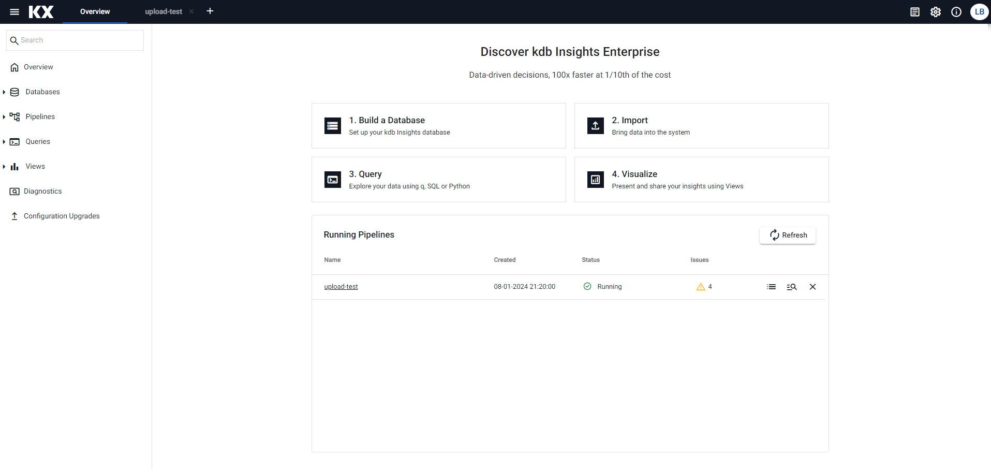Image resolution: width=991 pixels, height=471 pixels.
Task: Open Pipelines in the sidebar
Action: pyautogui.click(x=40, y=116)
